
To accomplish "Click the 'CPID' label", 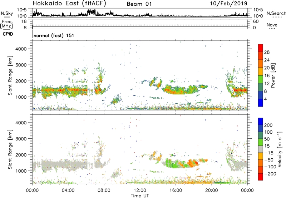I will pyautogui.click(x=8, y=34).
